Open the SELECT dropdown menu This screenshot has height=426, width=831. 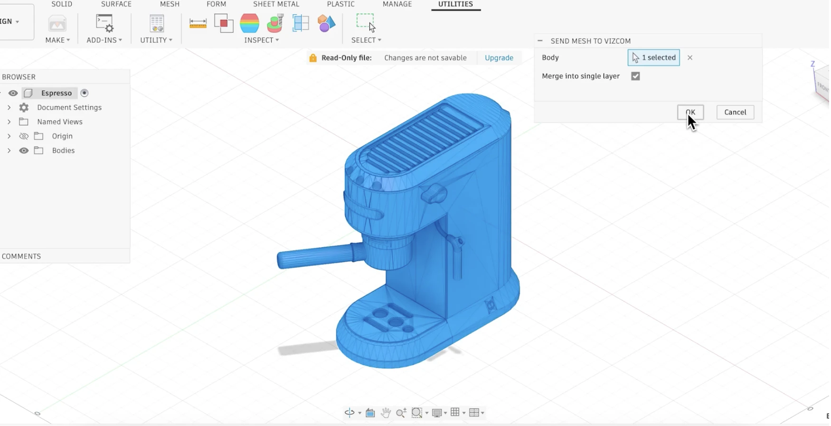(x=366, y=40)
